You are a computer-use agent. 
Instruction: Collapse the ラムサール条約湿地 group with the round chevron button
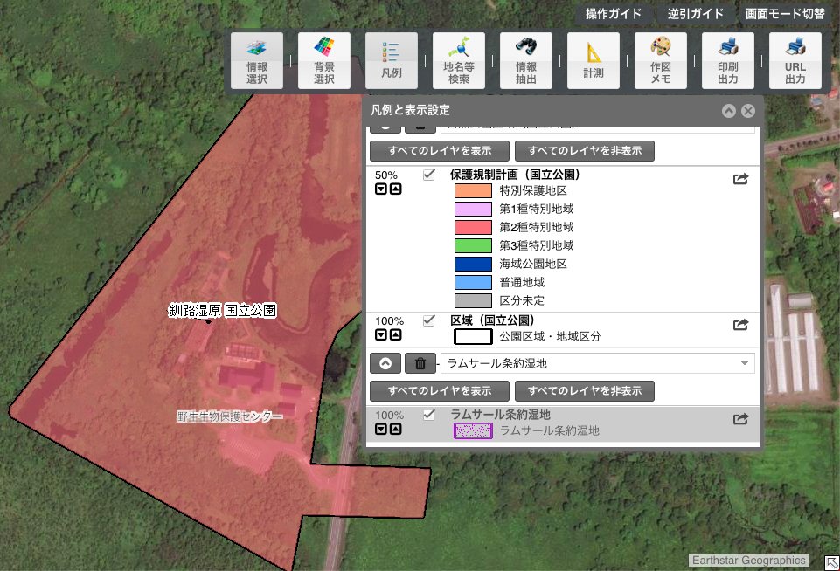click(x=385, y=363)
